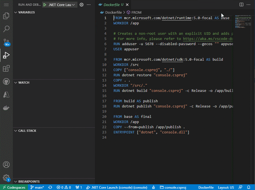
Task: Change Dockerfile language mode in status bar
Action: point(206,187)
